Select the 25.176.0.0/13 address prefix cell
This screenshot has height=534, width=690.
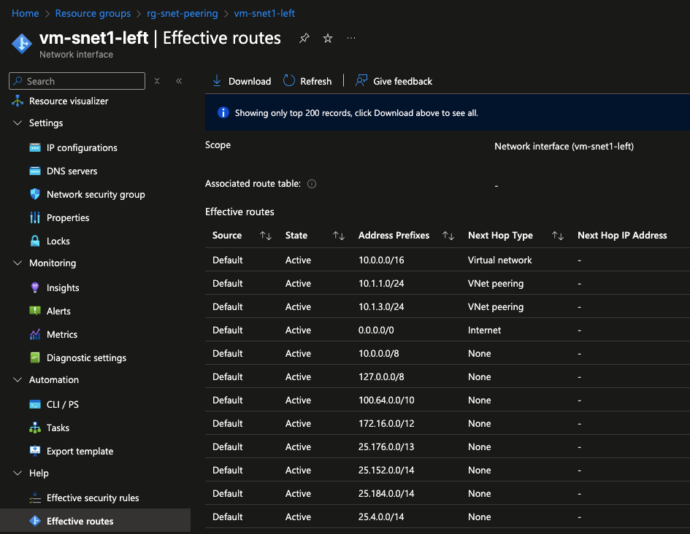386,446
